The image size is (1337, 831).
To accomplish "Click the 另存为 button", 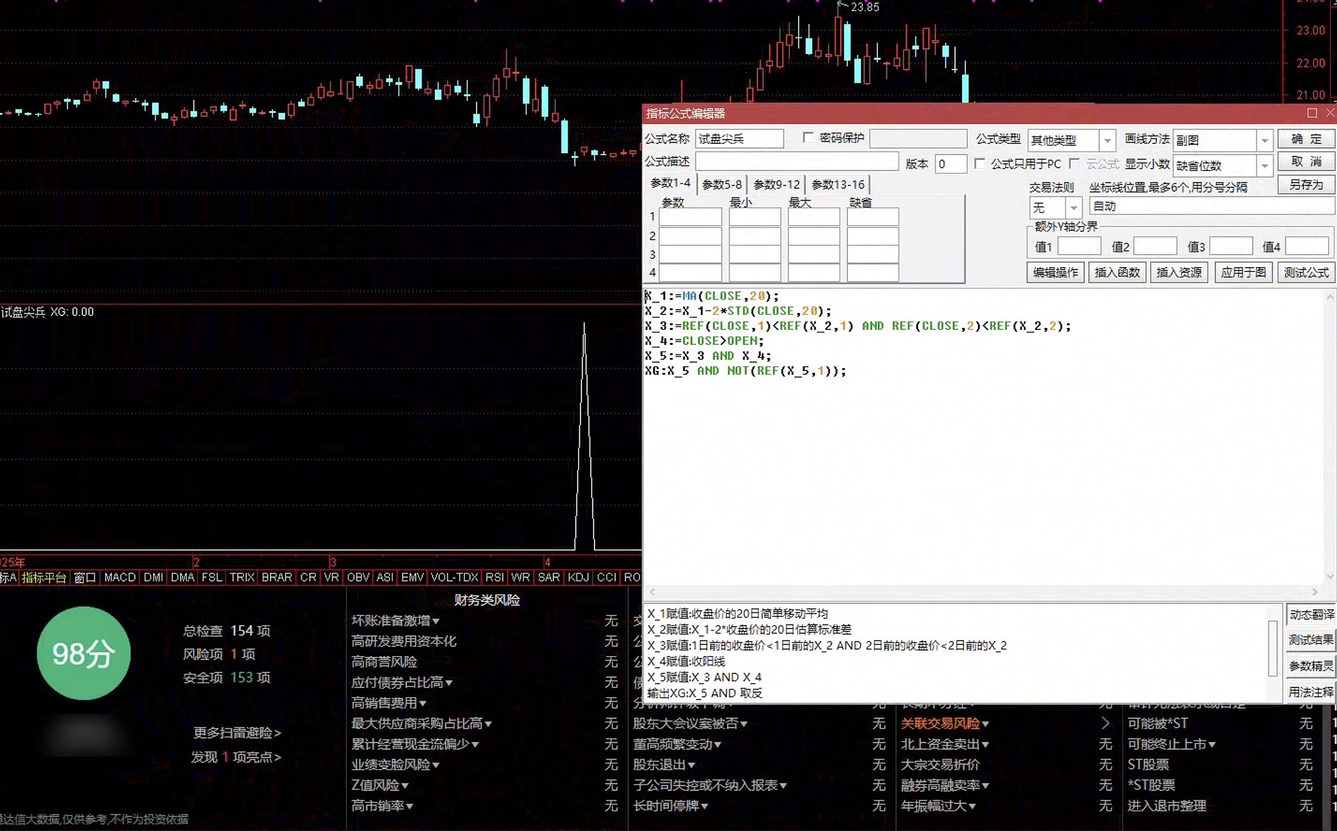I will [x=1306, y=185].
